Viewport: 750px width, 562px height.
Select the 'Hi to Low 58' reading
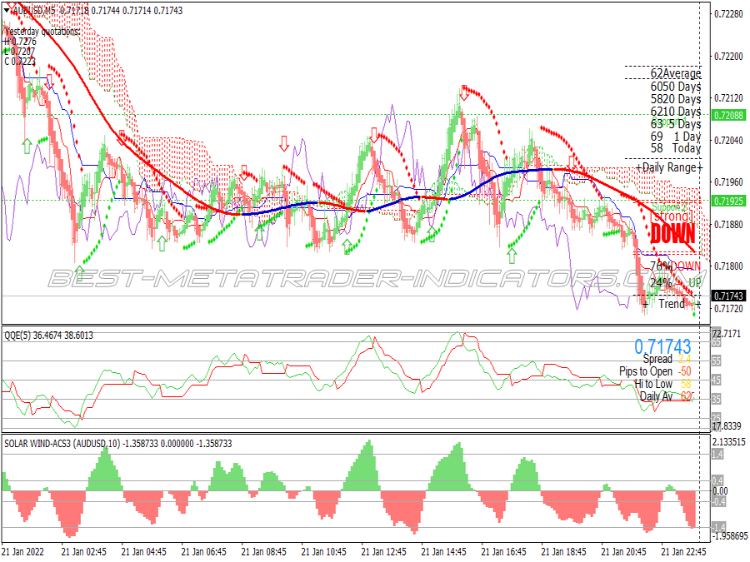662,384
